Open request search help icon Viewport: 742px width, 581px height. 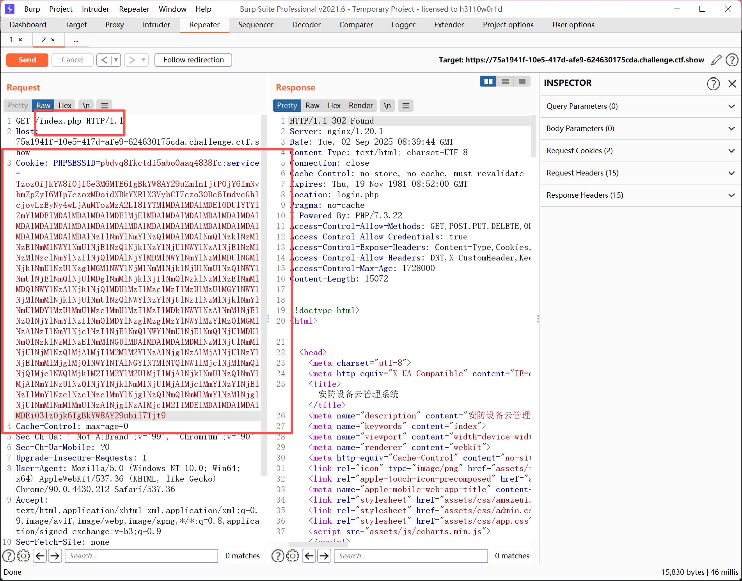[9, 556]
